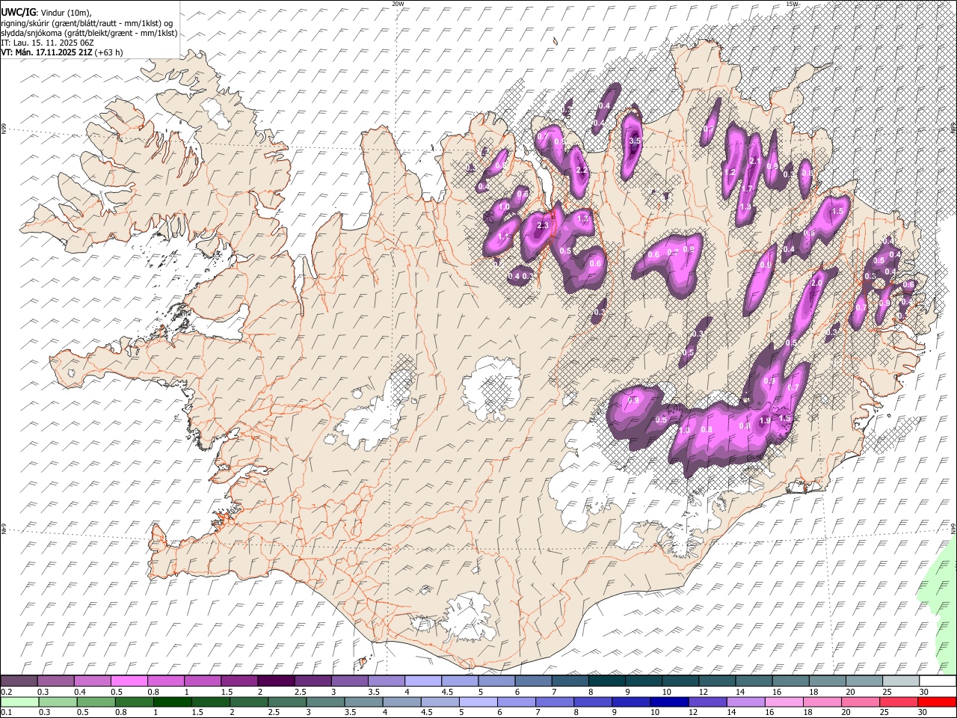Select the 16 swatch in upper legend row
The image size is (957, 718).
click(x=791, y=681)
